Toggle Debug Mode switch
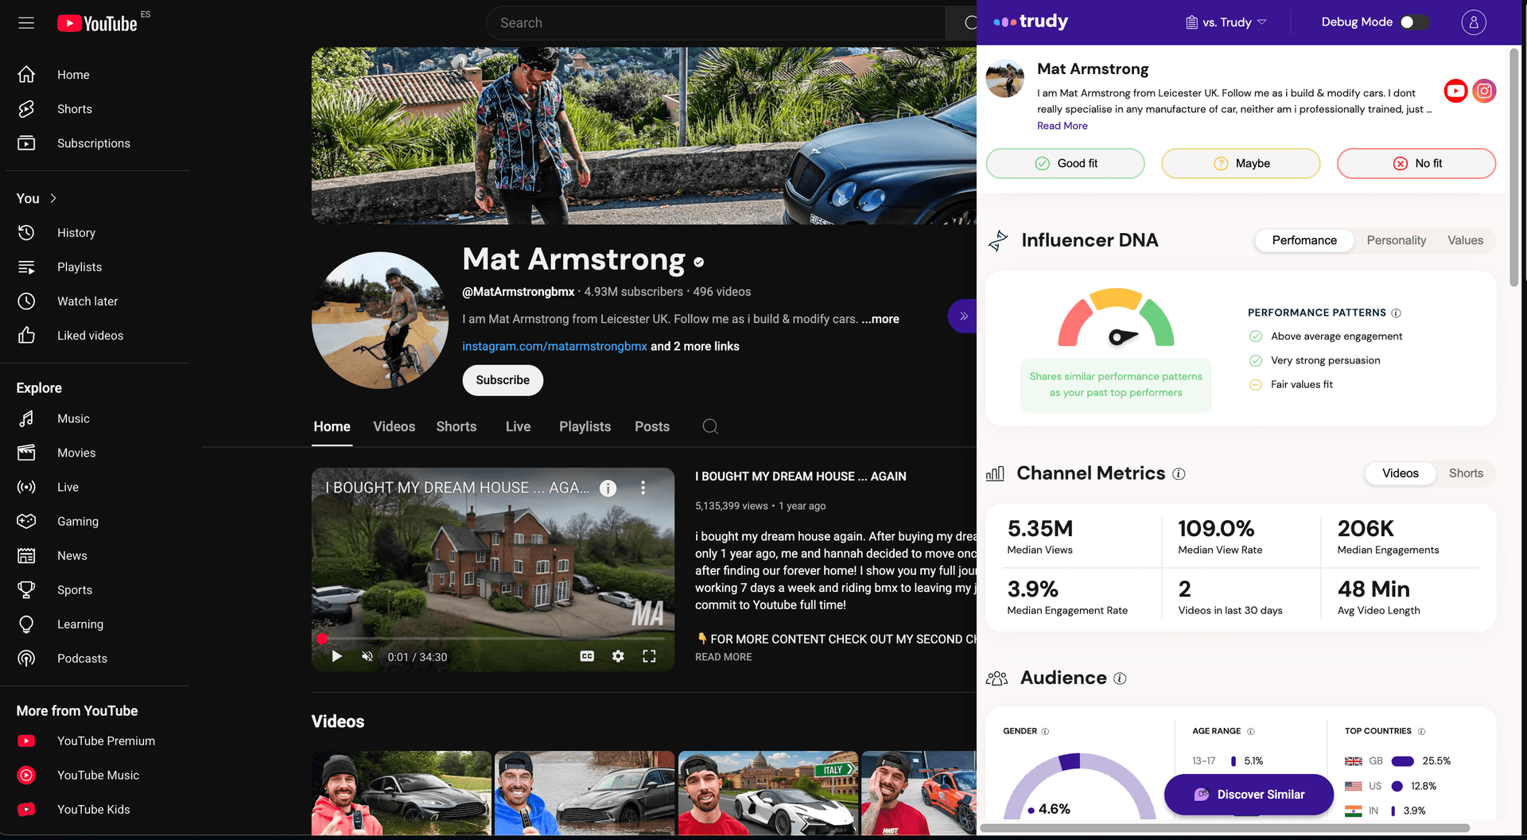Screen dimensions: 1527x840 1414,22
